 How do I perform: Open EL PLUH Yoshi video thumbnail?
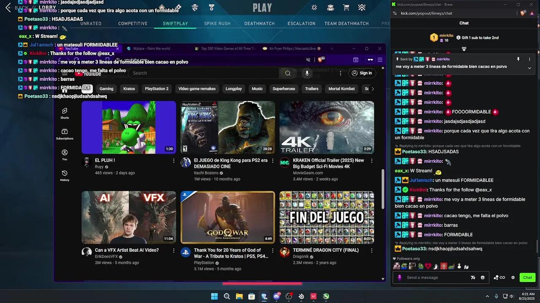[x=129, y=128]
